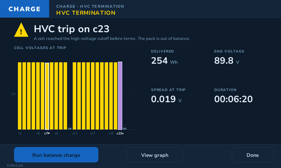Click the yellow warning triangle icon

[21, 30]
